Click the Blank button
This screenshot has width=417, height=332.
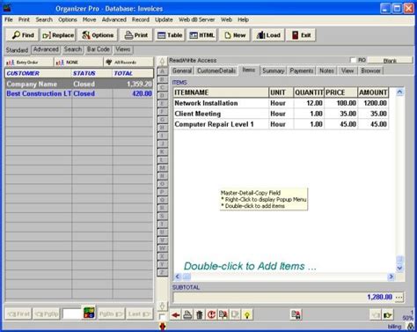click(390, 61)
